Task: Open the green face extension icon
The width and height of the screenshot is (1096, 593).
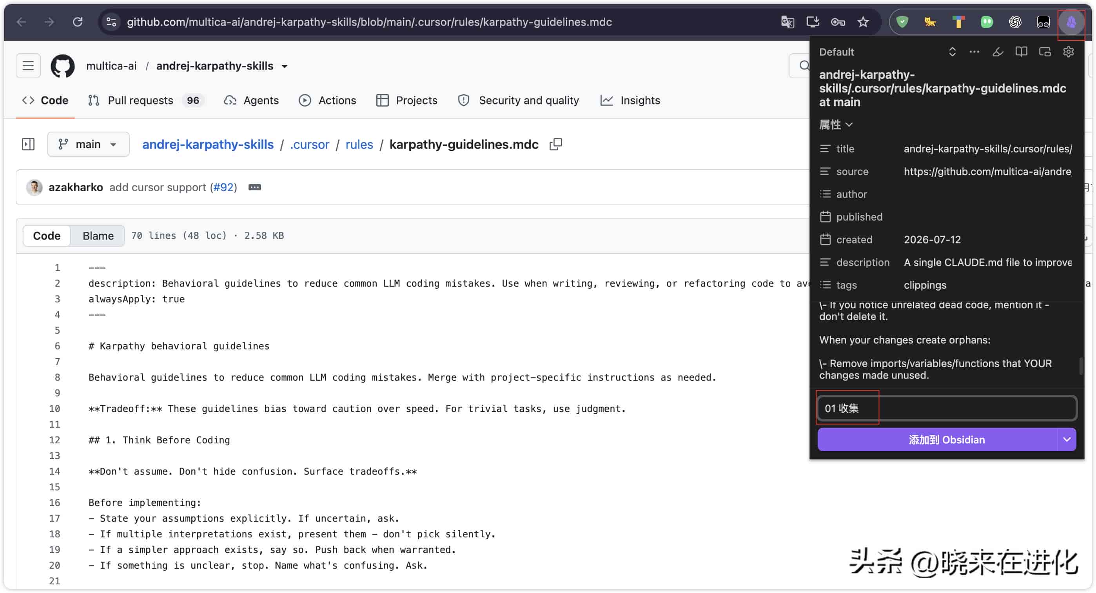Action: 987,22
